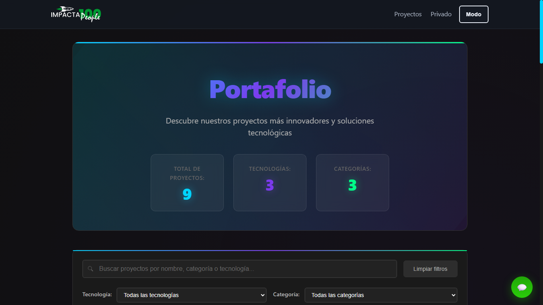Click the page vertical scrollbar thumb
The height and width of the screenshot is (305, 543).
click(x=541, y=32)
